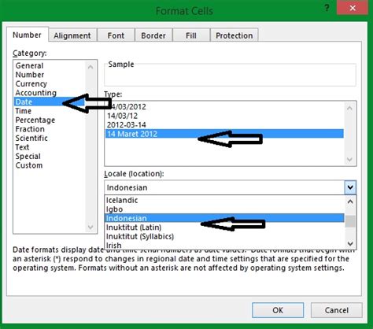Screen dimensions: 373x329
Task: Select date type 14 Maret 2012
Action: [224, 134]
